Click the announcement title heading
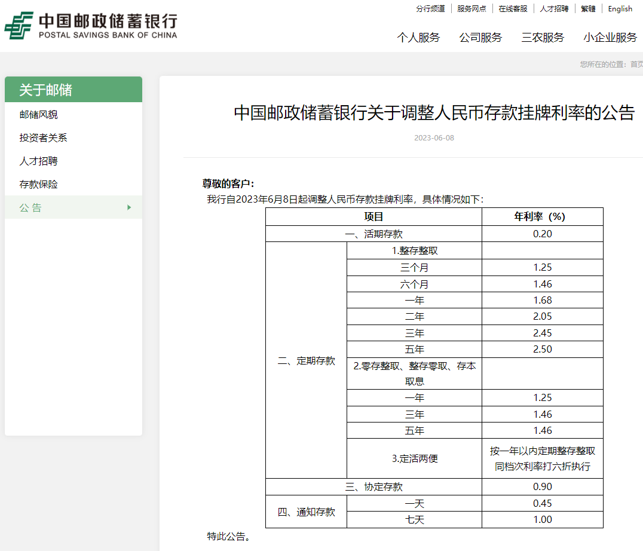The image size is (643, 551). click(x=434, y=113)
